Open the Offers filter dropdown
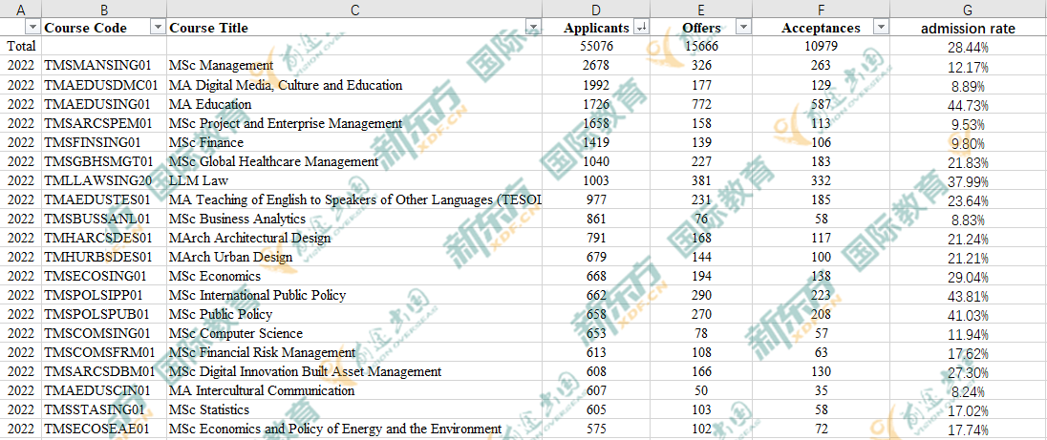1047x440 pixels. click(743, 28)
